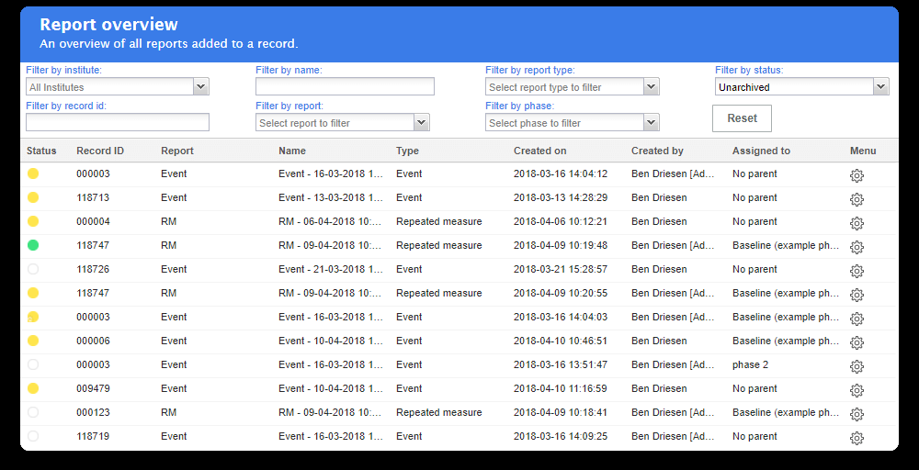Focus the Filter by name text field
The width and height of the screenshot is (919, 470).
pyautogui.click(x=345, y=87)
